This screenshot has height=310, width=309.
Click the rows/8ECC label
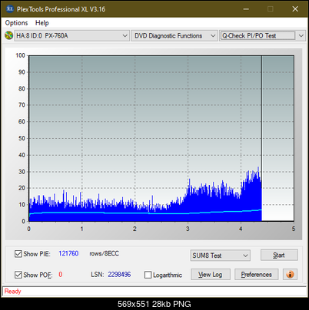pos(105,253)
